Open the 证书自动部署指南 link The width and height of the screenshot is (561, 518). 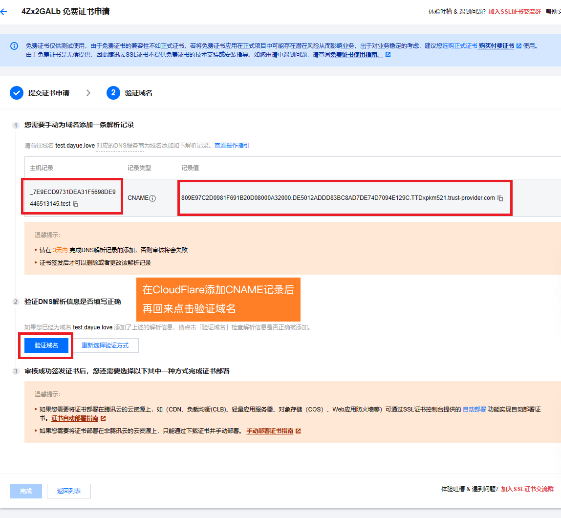click(75, 419)
